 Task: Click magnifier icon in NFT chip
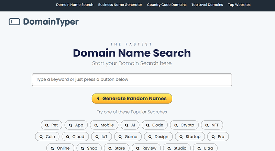click(x=207, y=125)
